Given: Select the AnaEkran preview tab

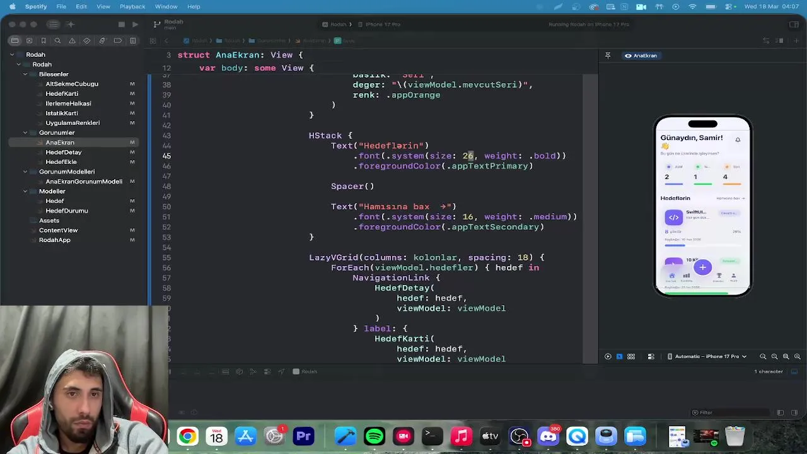Looking at the screenshot, I should (x=641, y=55).
